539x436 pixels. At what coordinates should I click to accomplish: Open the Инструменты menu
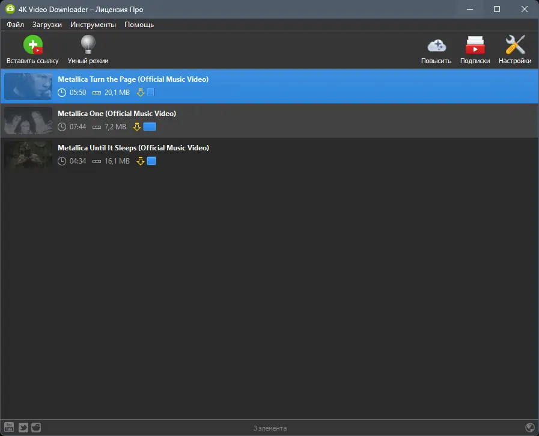[x=93, y=25]
